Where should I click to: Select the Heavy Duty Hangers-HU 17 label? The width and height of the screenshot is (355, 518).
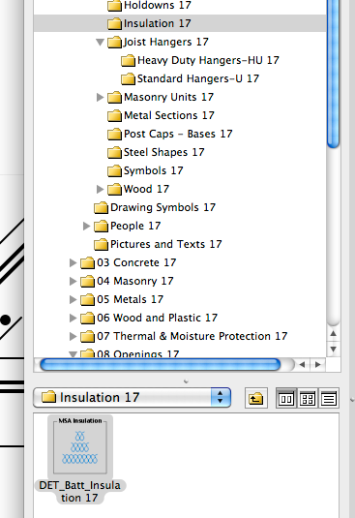point(208,60)
